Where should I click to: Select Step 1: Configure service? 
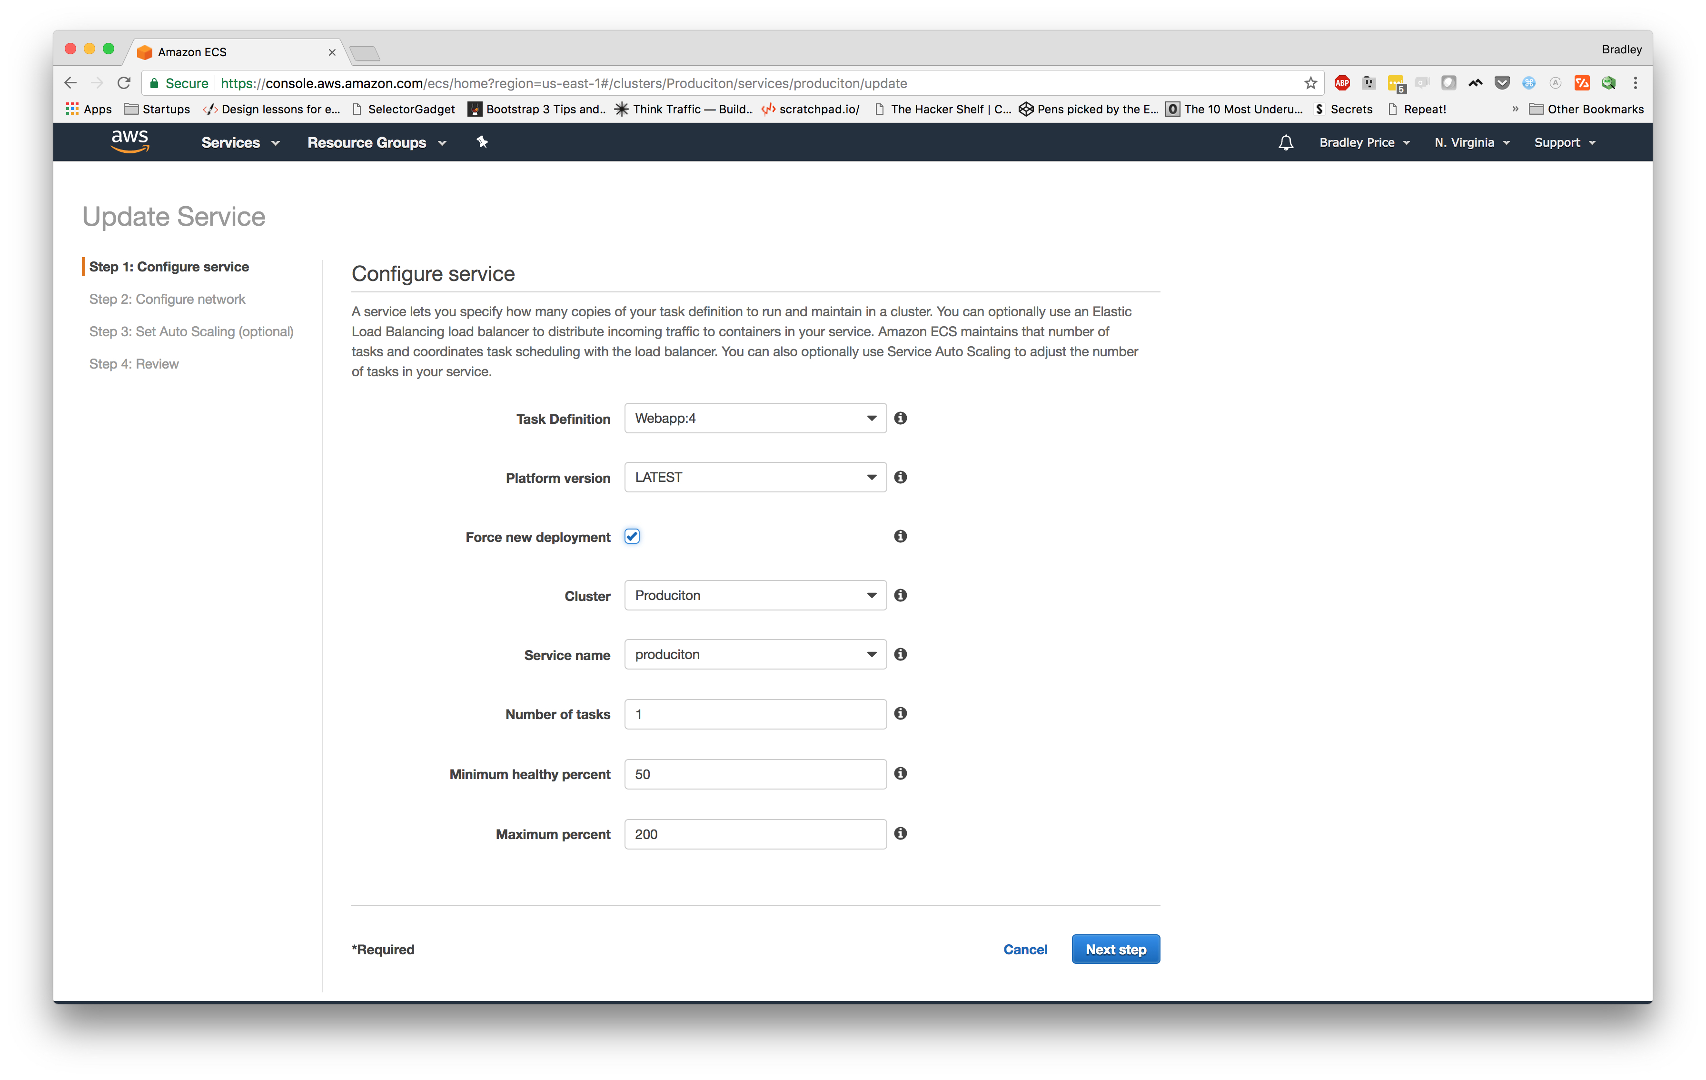pyautogui.click(x=169, y=267)
